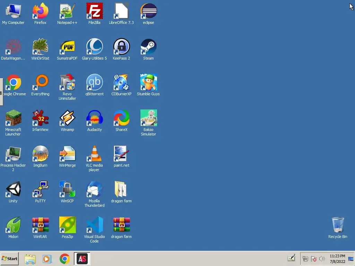The height and width of the screenshot is (266, 355).
Task: Click the pen input tray icon
Action: [x=291, y=258]
